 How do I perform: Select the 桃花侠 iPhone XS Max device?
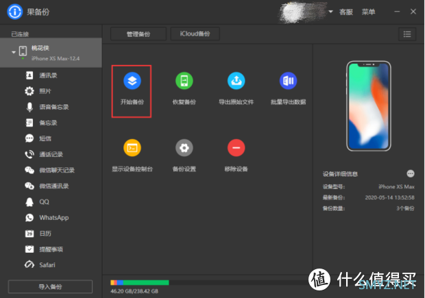[51, 53]
